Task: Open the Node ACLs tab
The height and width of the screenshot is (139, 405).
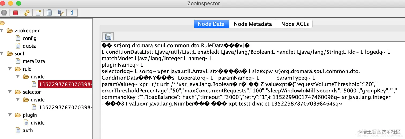Action: click(295, 24)
